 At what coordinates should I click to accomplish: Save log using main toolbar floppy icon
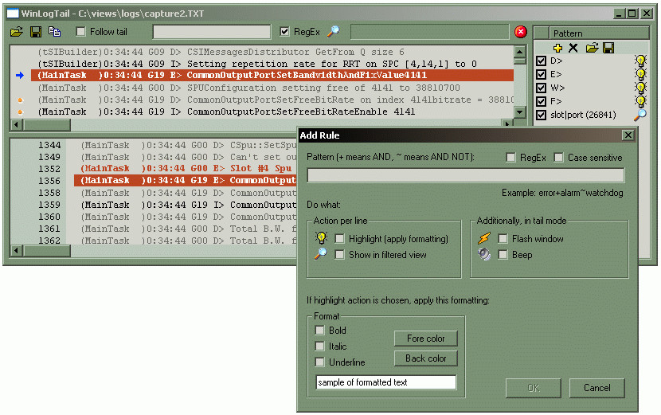click(36, 32)
